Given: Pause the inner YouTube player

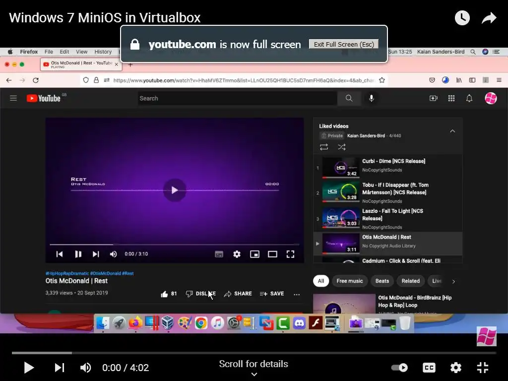Looking at the screenshot, I should point(78,254).
